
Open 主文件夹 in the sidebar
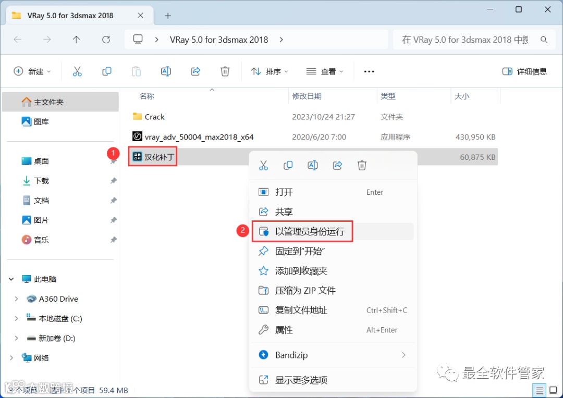[x=60, y=102]
